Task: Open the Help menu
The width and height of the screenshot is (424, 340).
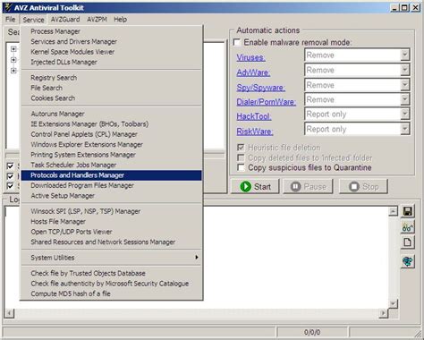Action: (x=120, y=20)
